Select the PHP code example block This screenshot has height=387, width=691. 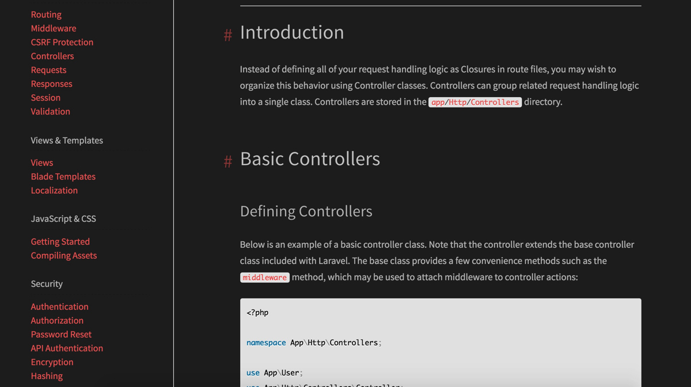[x=440, y=342]
